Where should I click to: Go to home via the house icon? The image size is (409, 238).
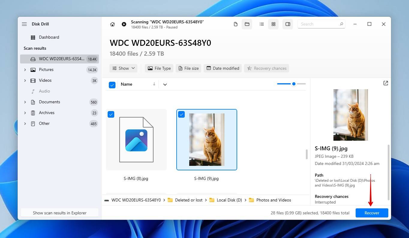point(112,24)
